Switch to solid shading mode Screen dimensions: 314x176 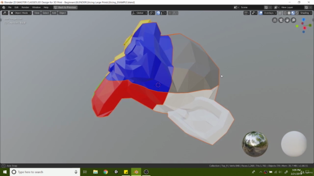289,13
